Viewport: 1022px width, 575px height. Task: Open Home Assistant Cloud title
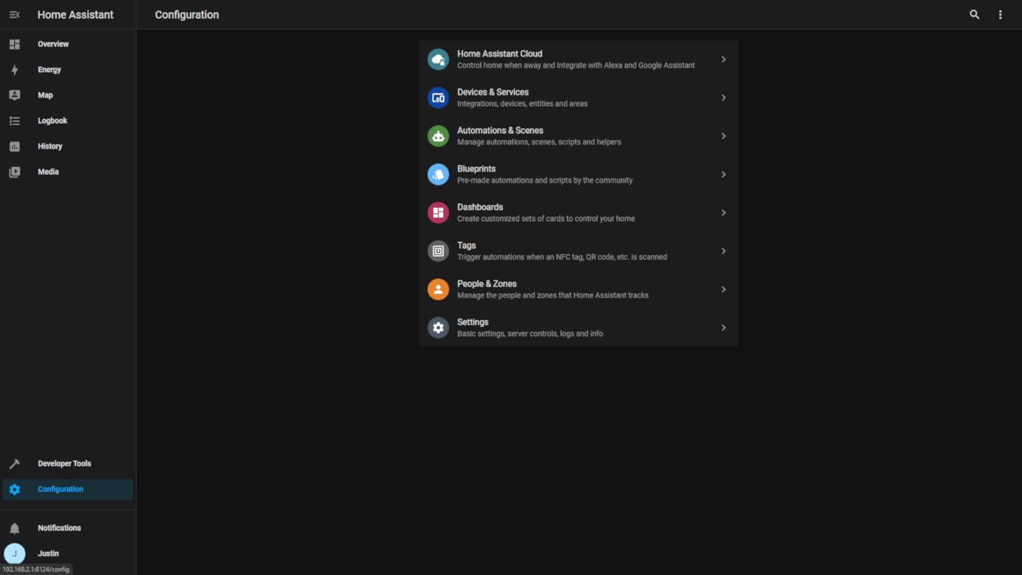click(499, 54)
